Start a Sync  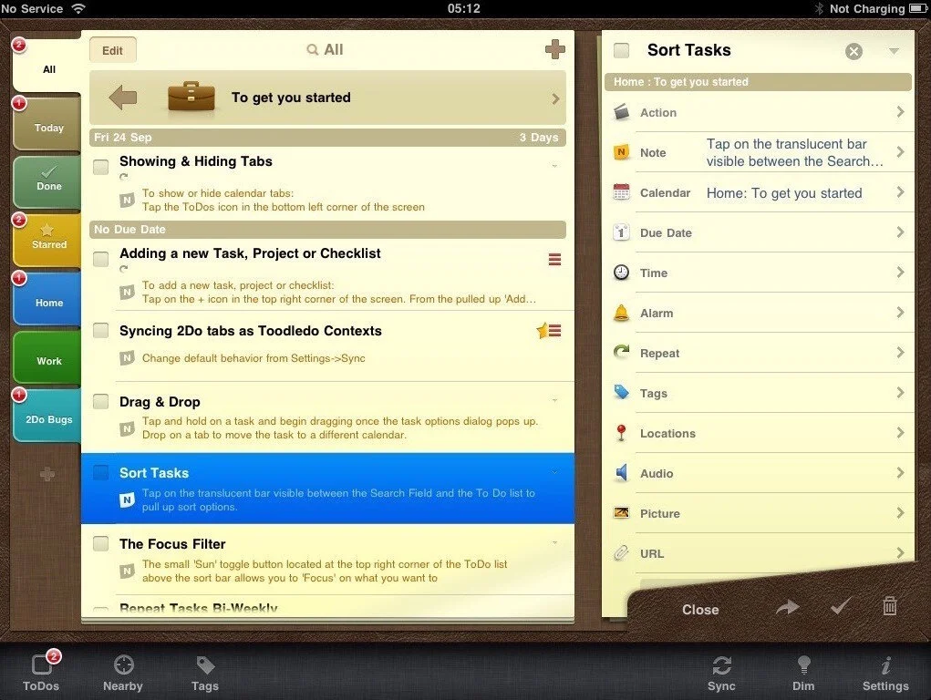coord(721,673)
